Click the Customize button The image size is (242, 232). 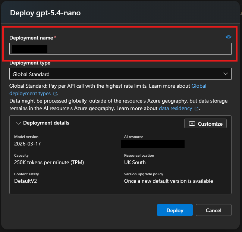click(x=205, y=123)
